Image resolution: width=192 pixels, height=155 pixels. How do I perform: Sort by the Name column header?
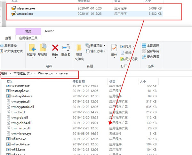(x=9, y=81)
